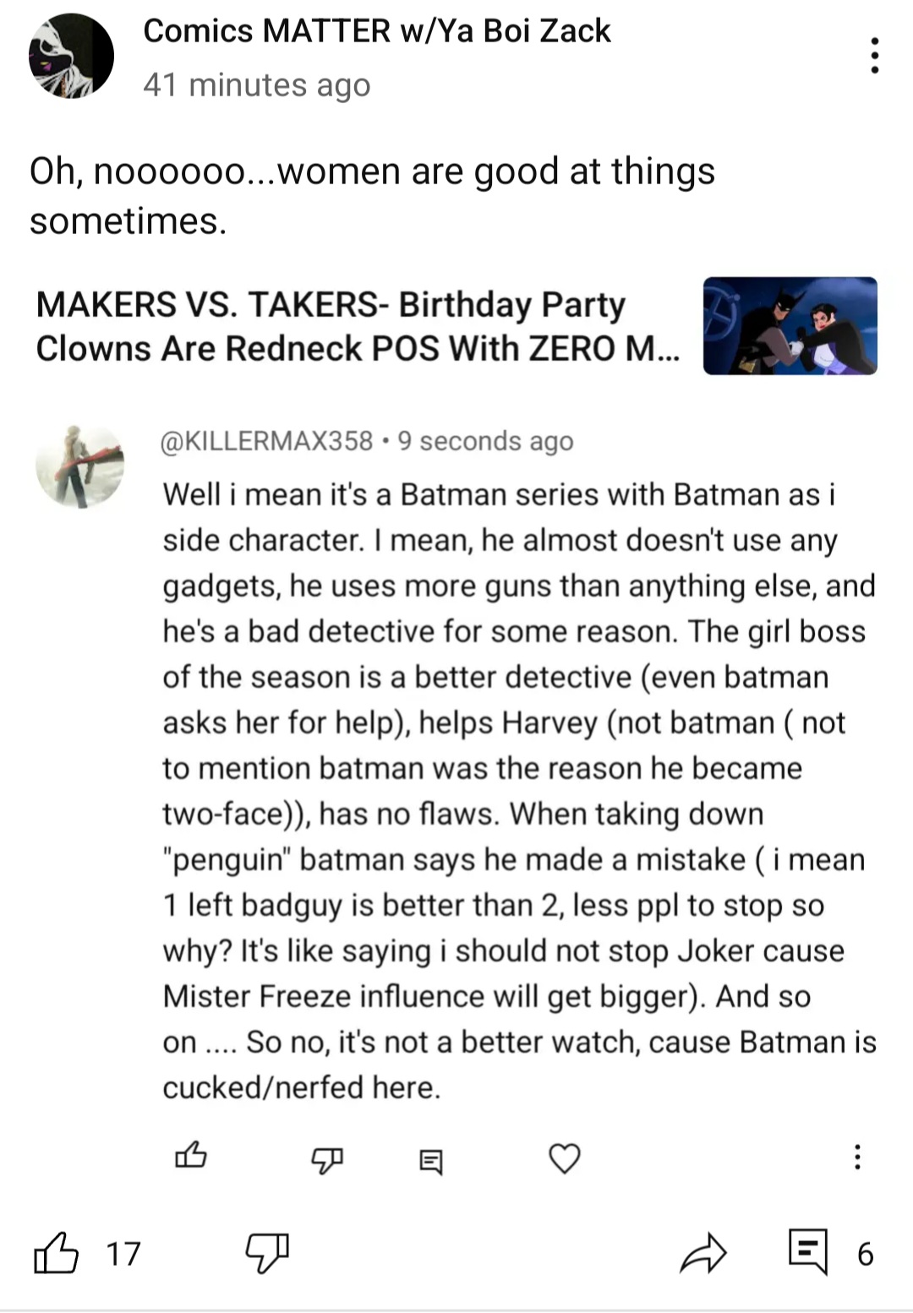
Task: Open the comment's three-dot options menu
Action: click(857, 1157)
